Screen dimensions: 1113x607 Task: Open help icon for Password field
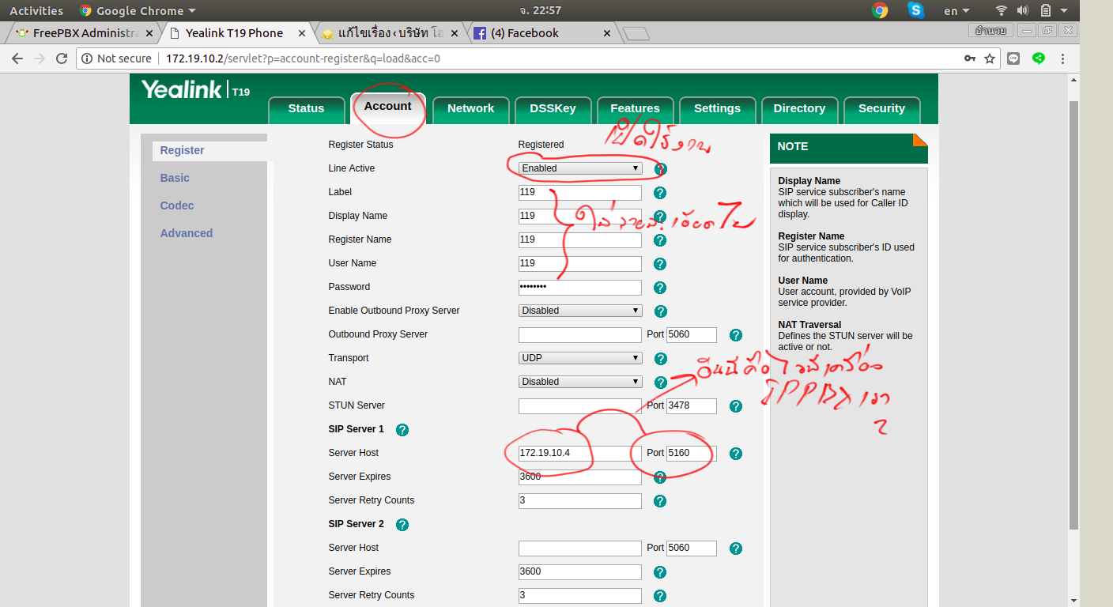[x=660, y=288]
